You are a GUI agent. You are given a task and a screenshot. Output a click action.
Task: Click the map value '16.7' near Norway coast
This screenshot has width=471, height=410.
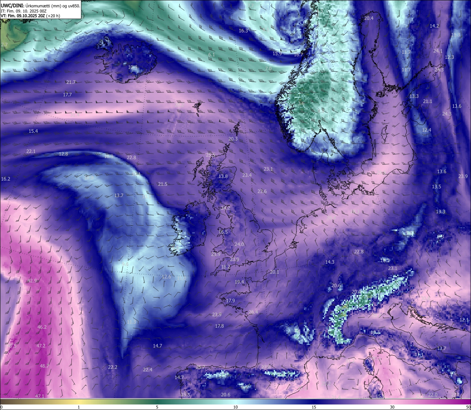coord(298,54)
